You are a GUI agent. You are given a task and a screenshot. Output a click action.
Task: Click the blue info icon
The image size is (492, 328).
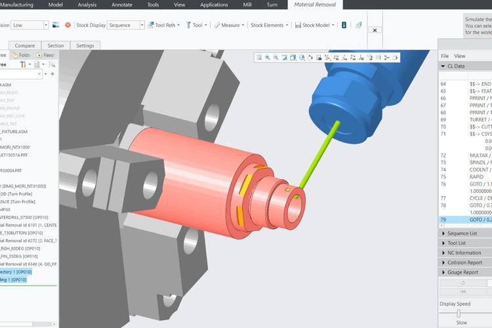click(344, 25)
